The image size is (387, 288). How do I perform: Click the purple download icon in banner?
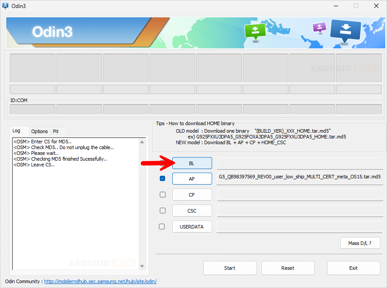[319, 28]
